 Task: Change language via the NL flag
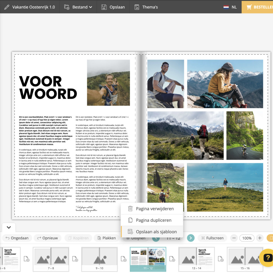[230, 7]
